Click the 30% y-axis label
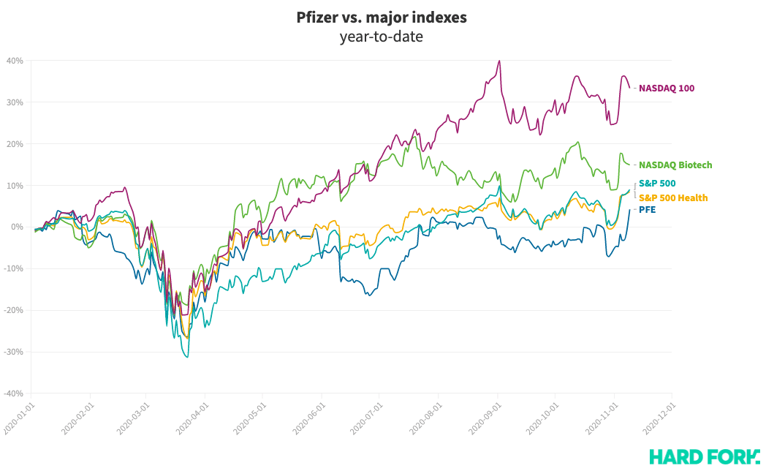Viewport: 766px width, 471px height. pos(15,102)
